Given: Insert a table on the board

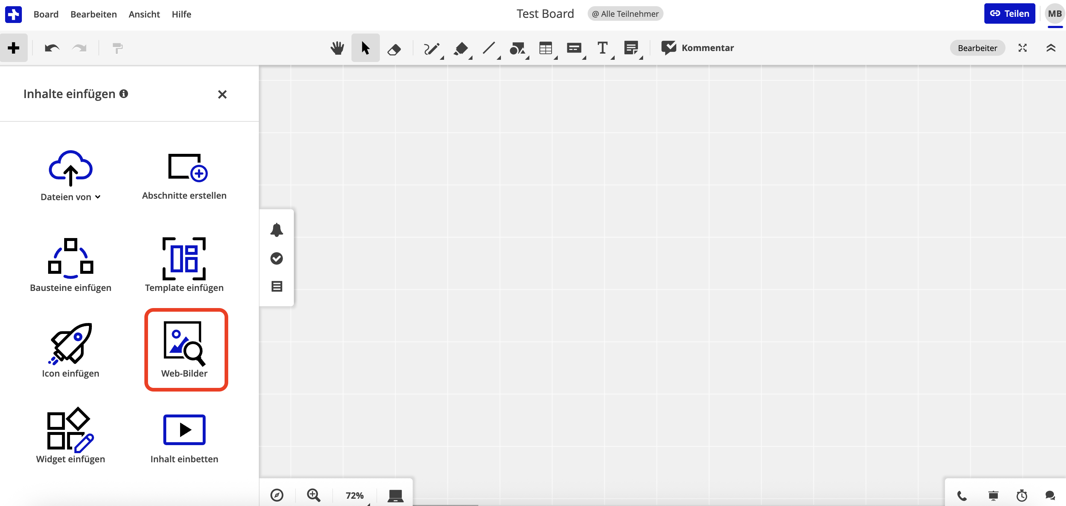Looking at the screenshot, I should point(546,48).
